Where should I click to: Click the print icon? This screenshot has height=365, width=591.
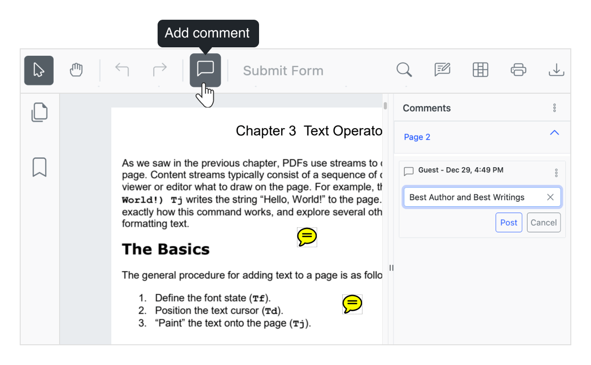519,70
